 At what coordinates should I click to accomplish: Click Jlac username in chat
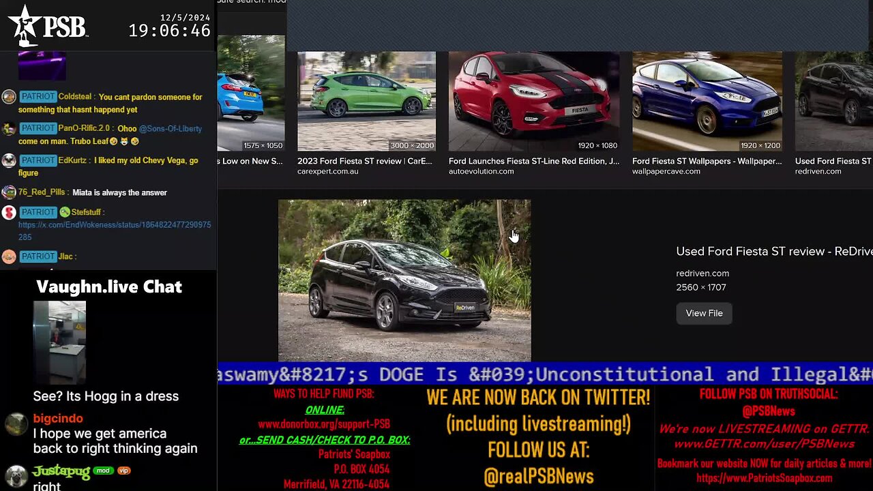[65, 256]
